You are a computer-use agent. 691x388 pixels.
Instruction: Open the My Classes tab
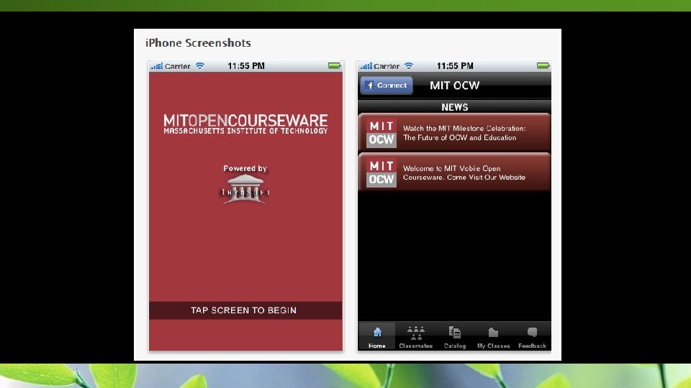[x=493, y=337]
